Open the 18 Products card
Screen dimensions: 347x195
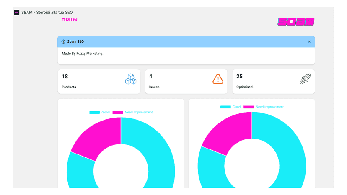tap(99, 82)
